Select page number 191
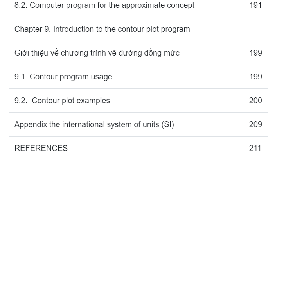 point(255,5)
